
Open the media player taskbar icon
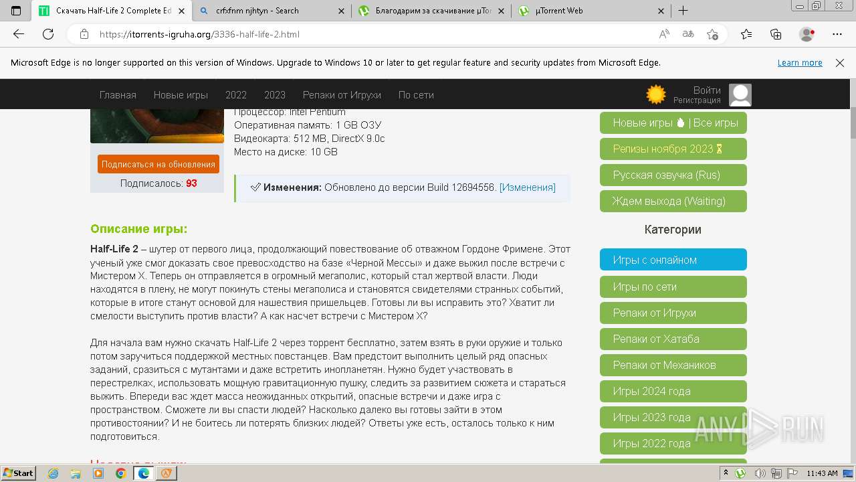click(x=98, y=473)
